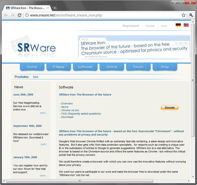The height and width of the screenshot is (185, 197).
Task: Click the page info icon in address bar
Action: point(27,15)
